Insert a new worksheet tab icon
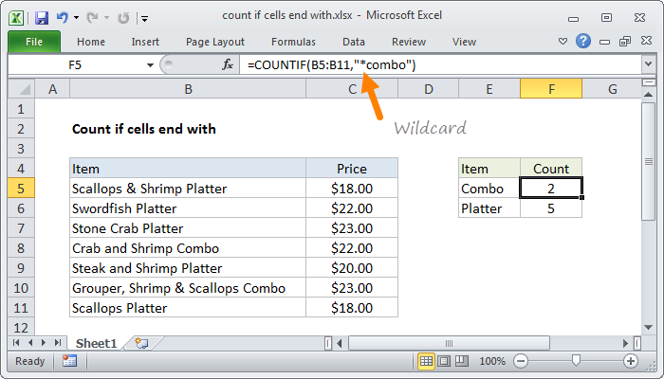664x379 pixels. click(141, 342)
